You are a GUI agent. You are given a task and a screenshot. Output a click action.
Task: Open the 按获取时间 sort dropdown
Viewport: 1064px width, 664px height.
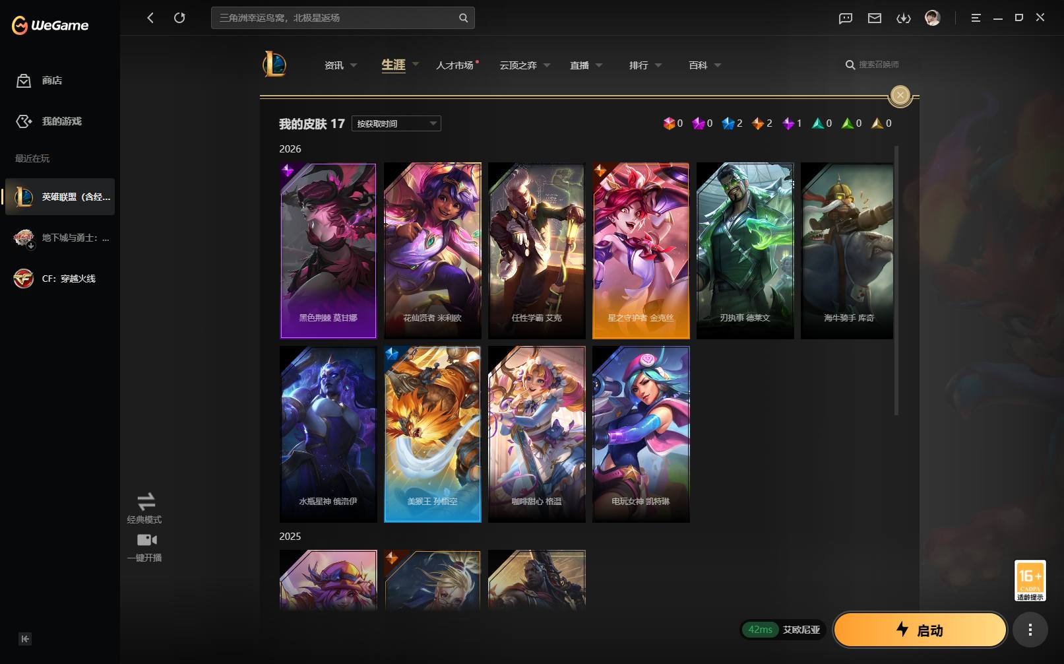[x=396, y=123]
